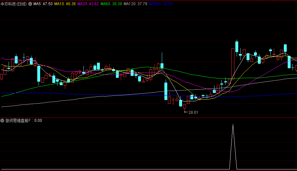Open the dropdown next to 中亦科技(日线)

pos(30,4)
